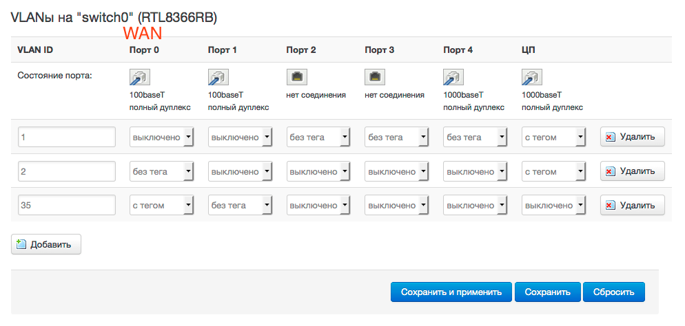Click the Состояние порта label
Viewport: 685px width, 326px height.
coord(54,76)
